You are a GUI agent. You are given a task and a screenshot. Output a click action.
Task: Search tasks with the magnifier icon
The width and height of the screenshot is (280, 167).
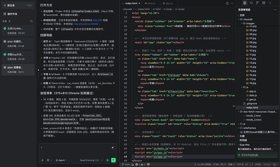coord(31,21)
